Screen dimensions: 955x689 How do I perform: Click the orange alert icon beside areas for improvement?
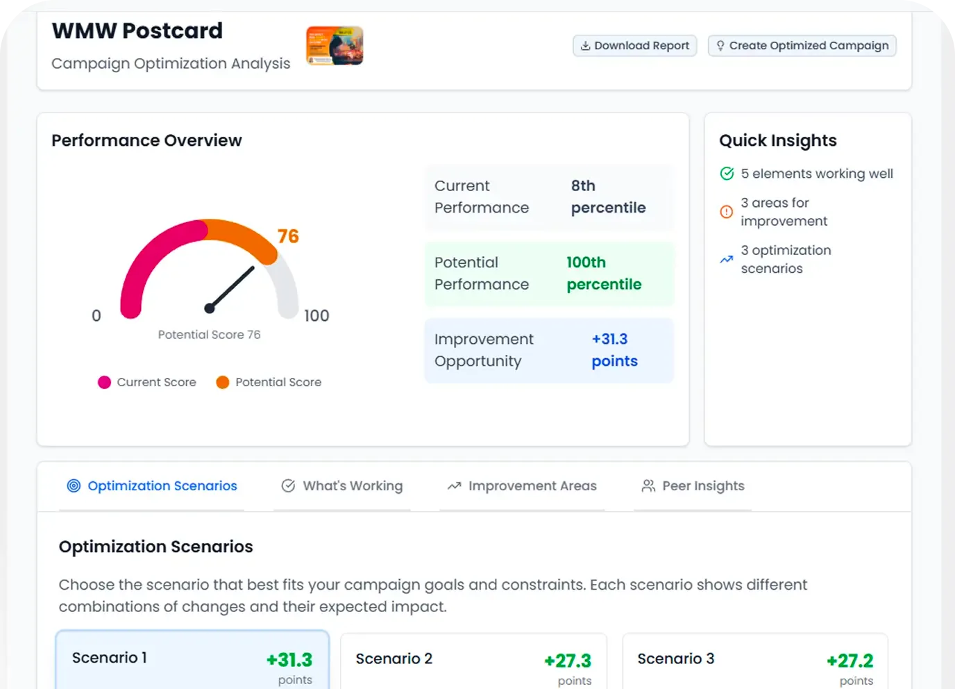[727, 212]
